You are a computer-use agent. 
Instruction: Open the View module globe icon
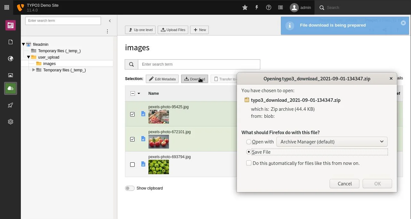(x=11, y=59)
